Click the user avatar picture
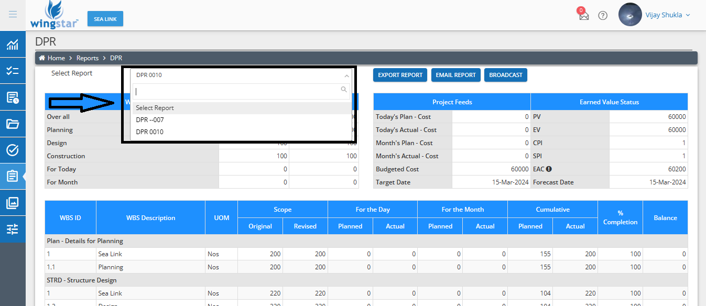The width and height of the screenshot is (706, 306). click(631, 15)
